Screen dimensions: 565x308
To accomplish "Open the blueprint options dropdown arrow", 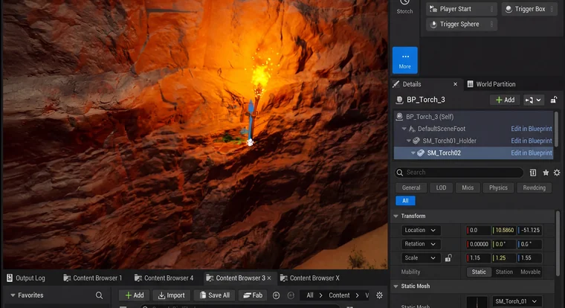I will coord(538,100).
